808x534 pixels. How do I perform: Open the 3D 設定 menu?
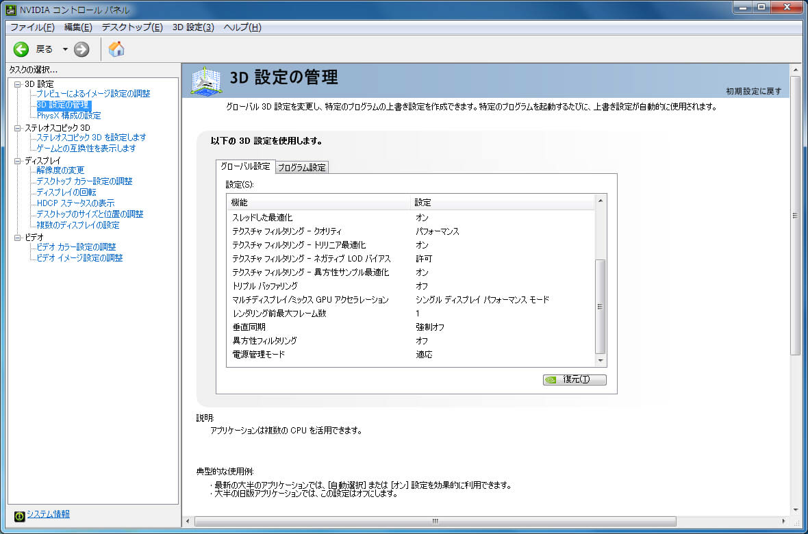pyautogui.click(x=193, y=27)
